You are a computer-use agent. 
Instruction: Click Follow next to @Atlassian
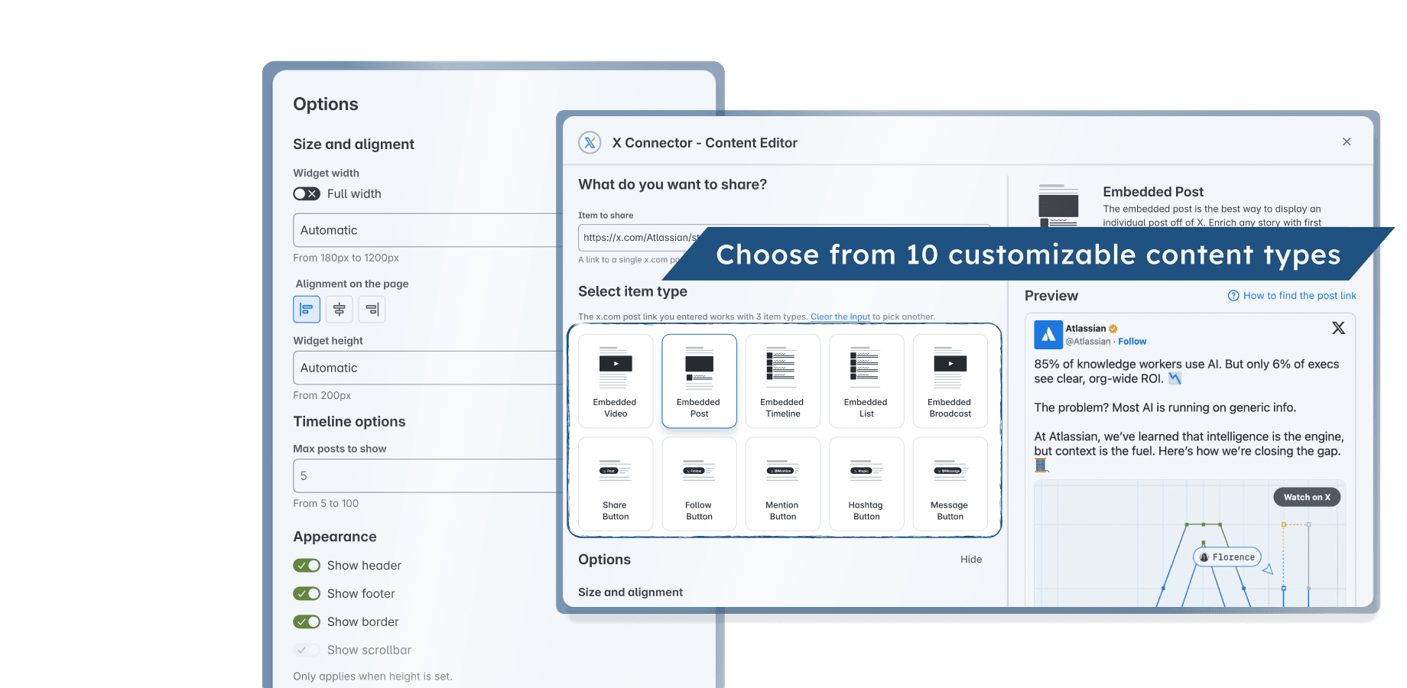point(1132,342)
